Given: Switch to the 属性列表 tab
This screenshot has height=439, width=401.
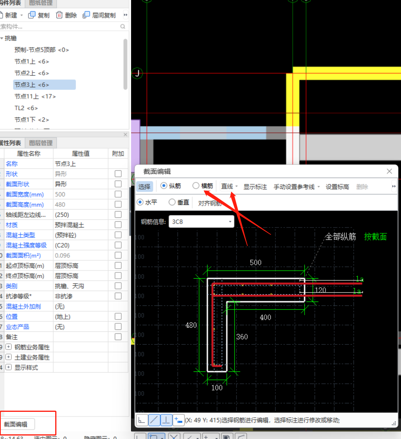Looking at the screenshot, I should (x=11, y=143).
